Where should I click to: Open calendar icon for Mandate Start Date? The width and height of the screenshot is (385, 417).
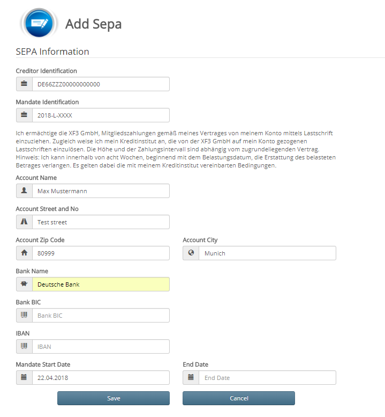click(24, 378)
